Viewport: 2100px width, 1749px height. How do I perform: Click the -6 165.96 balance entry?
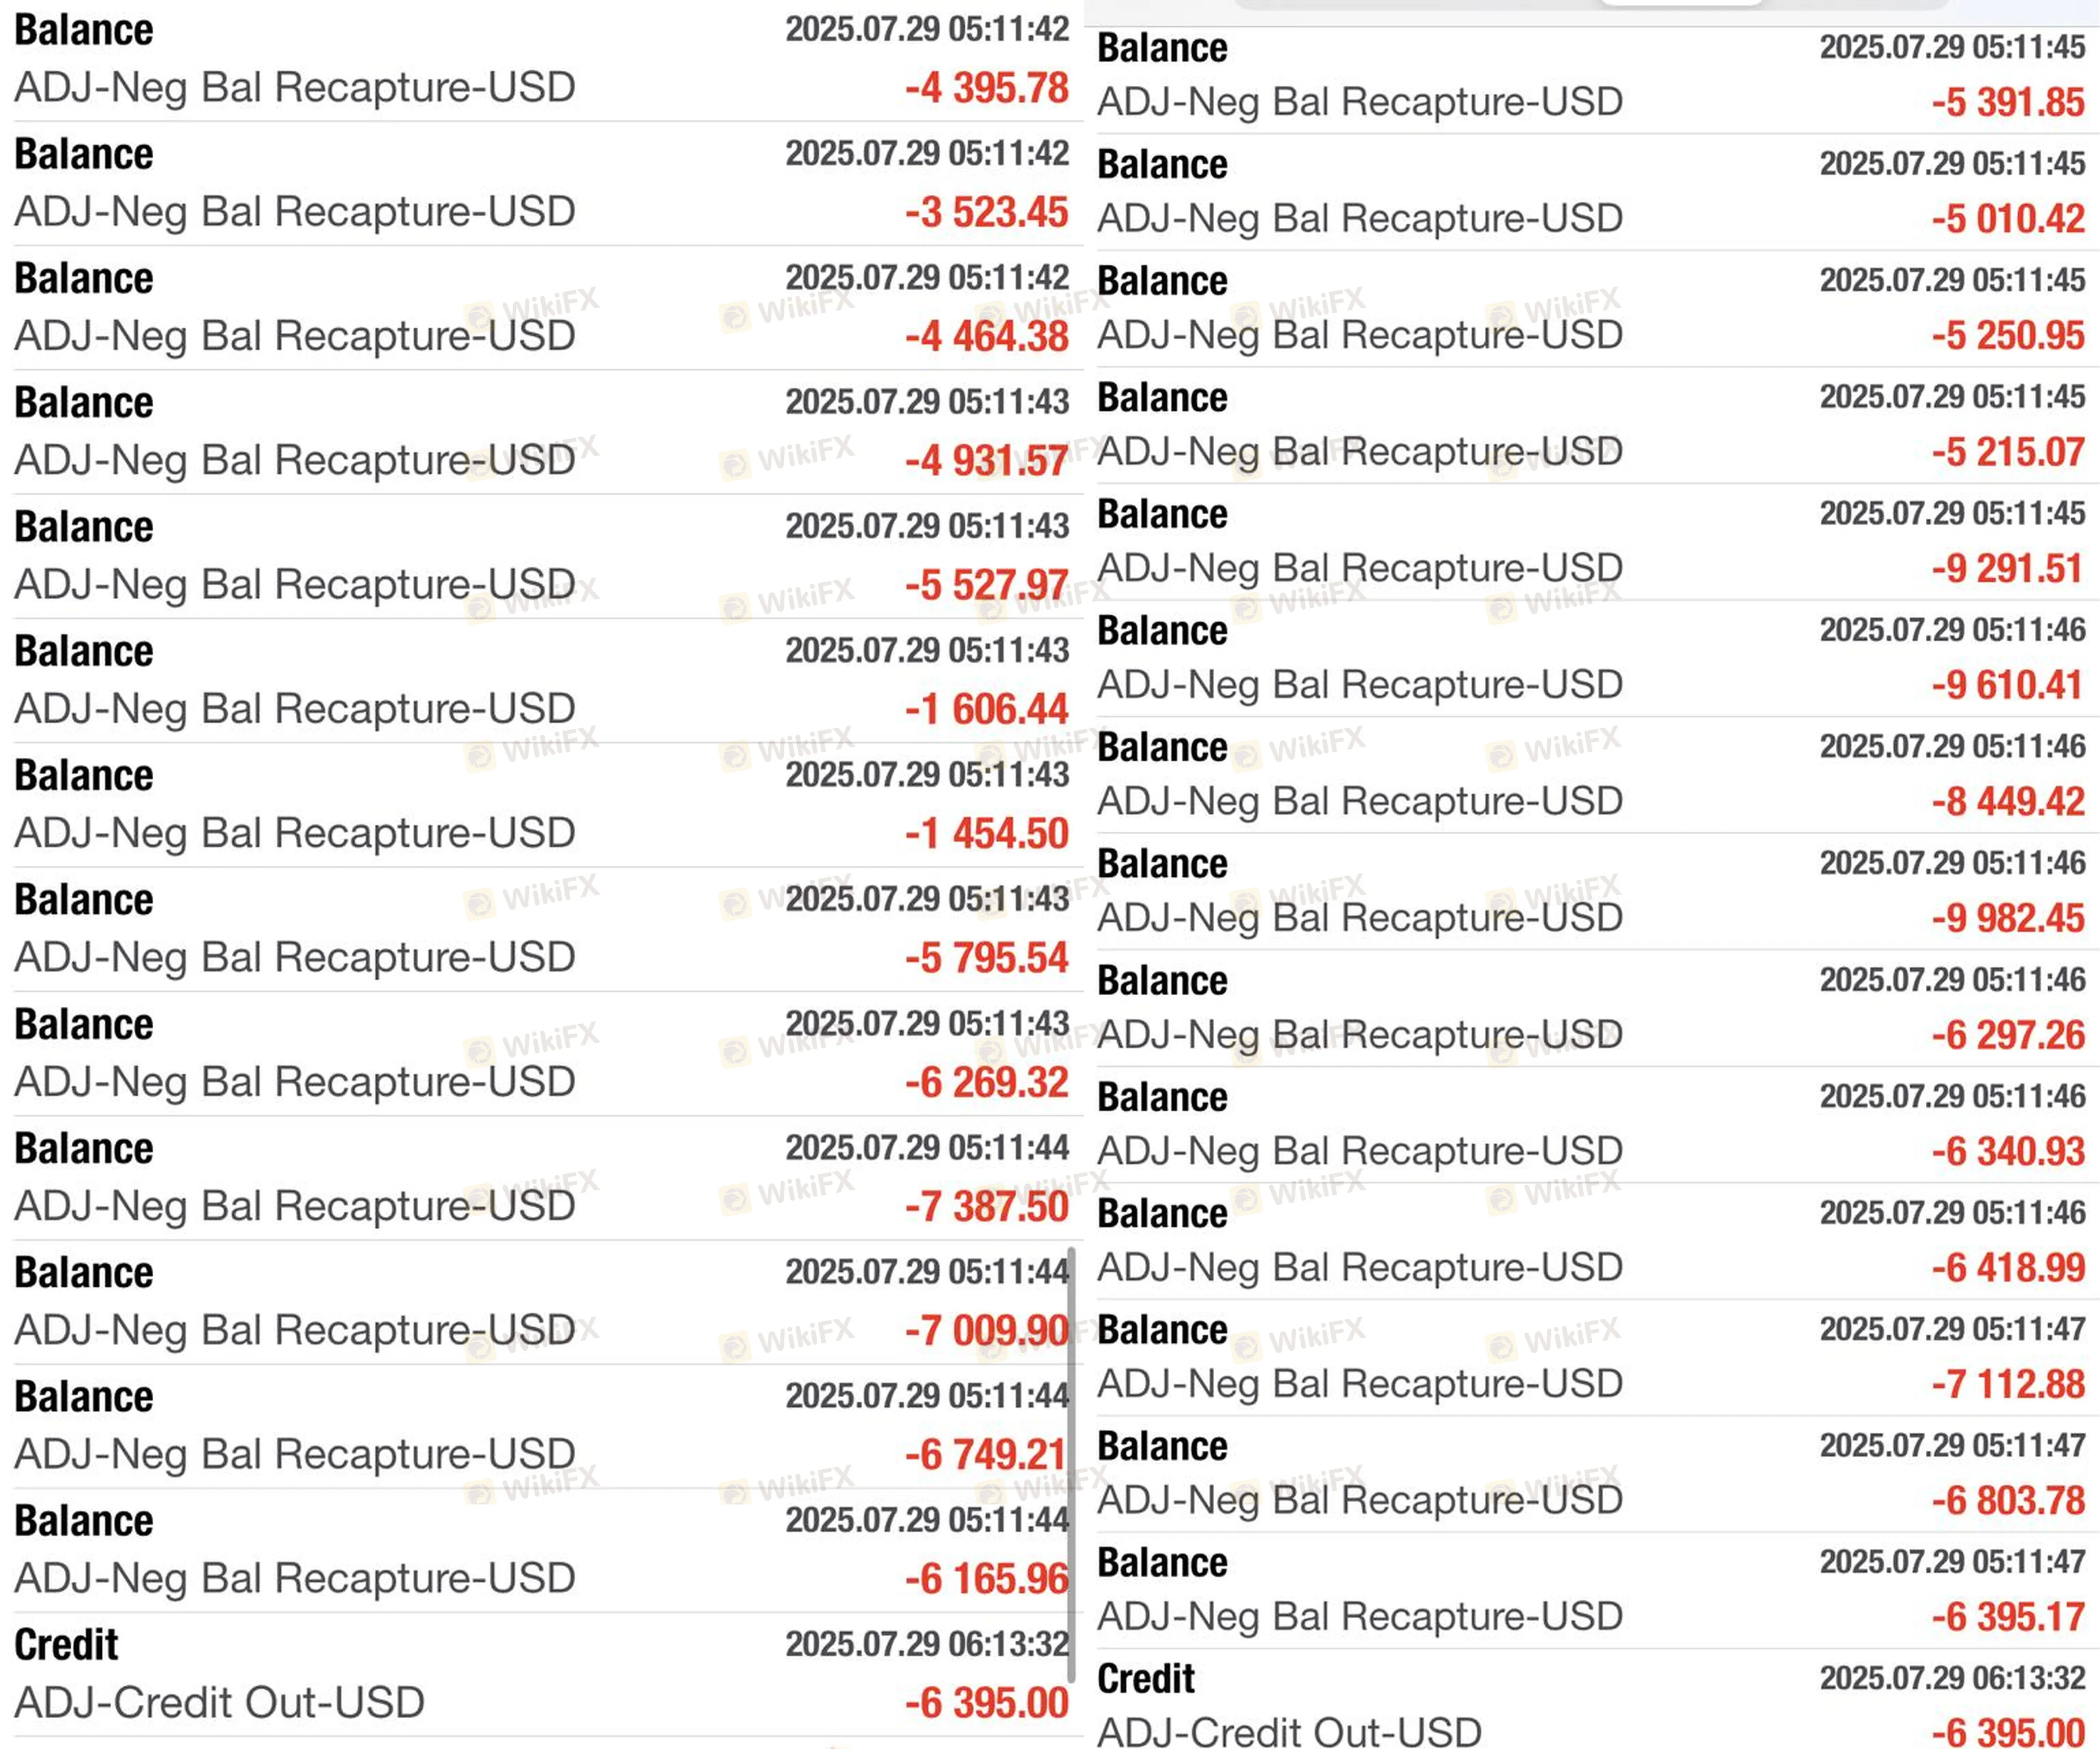pyautogui.click(x=540, y=1550)
